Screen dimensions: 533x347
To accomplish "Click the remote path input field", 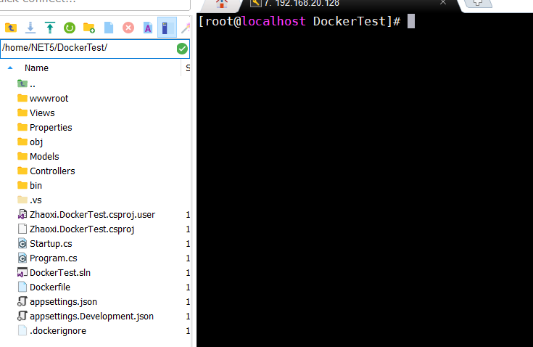I will pyautogui.click(x=87, y=49).
